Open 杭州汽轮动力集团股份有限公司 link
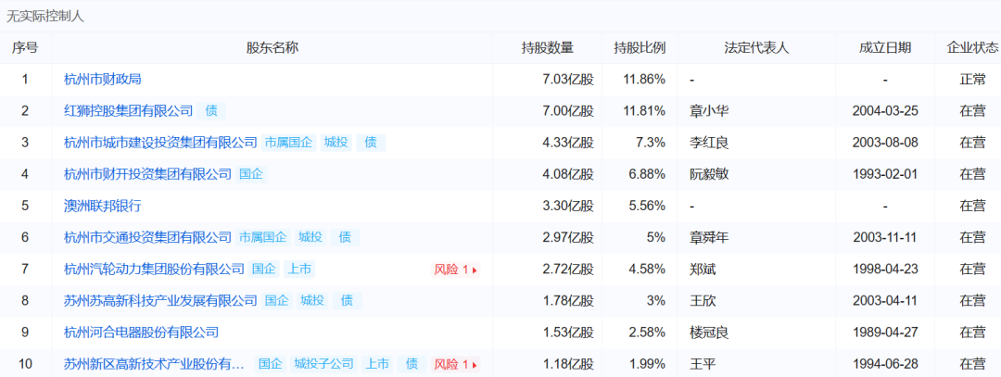Screen dimensions: 1001x377 [x=155, y=270]
